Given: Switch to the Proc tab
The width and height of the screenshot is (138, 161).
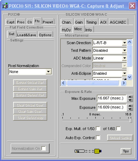Looking at the screenshot, I should [x=21, y=22].
